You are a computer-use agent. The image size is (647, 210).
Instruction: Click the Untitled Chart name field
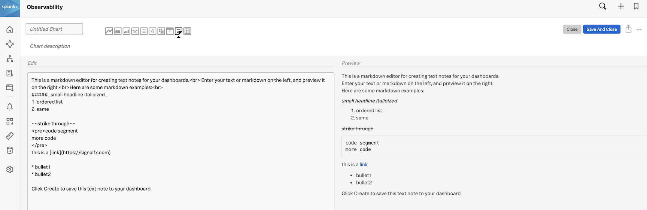tap(54, 29)
